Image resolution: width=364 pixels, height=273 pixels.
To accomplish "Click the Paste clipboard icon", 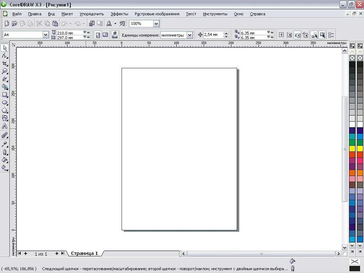I will click(x=55, y=23).
